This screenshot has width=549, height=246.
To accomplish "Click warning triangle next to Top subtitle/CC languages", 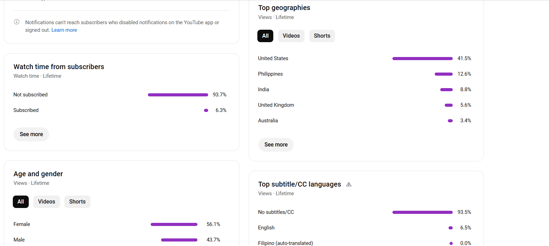I will coord(349,184).
